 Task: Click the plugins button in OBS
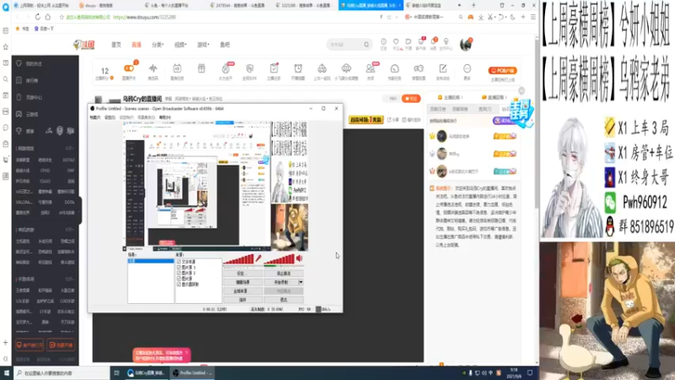pos(242,300)
